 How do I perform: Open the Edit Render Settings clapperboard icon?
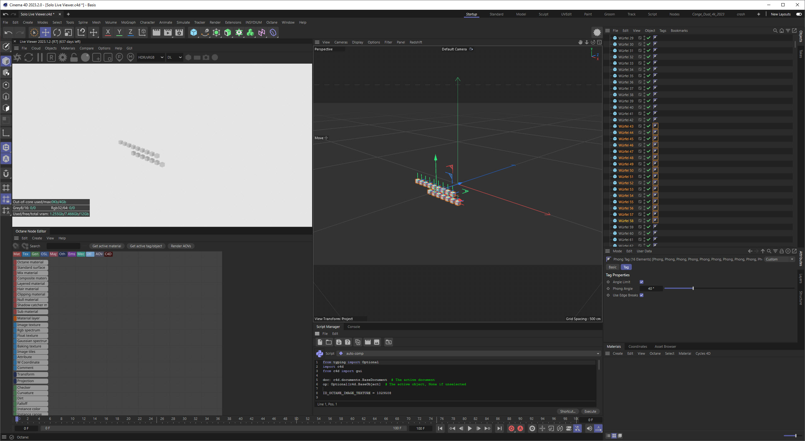coord(179,32)
